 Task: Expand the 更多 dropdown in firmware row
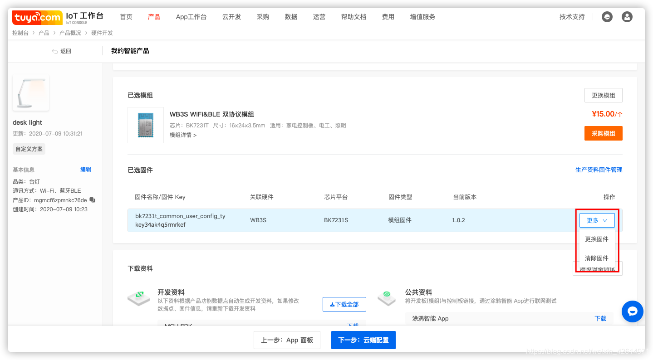[x=597, y=220]
